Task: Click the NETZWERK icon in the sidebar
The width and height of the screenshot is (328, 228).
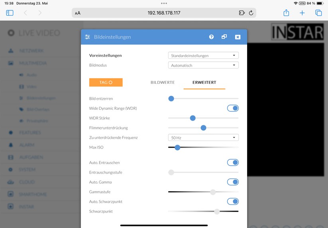Action: pyautogui.click(x=11, y=51)
